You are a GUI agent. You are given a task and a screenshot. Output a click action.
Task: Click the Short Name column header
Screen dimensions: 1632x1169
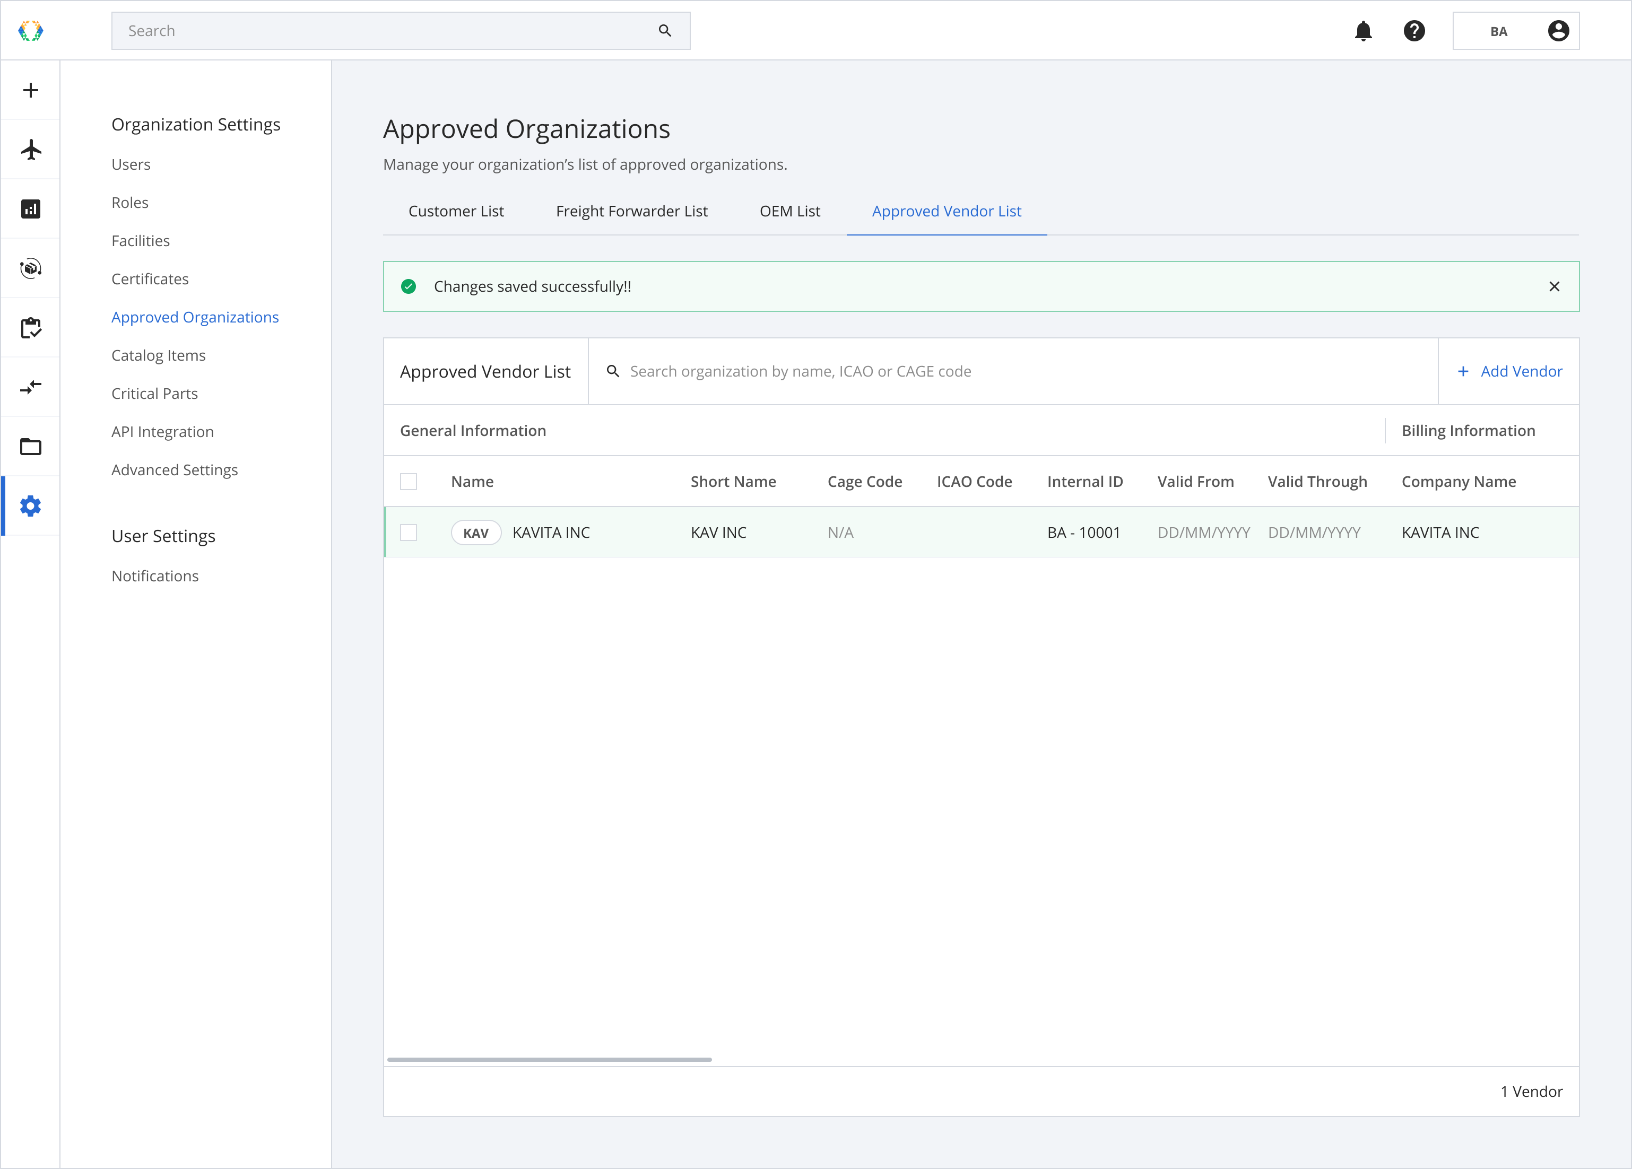[x=733, y=482]
